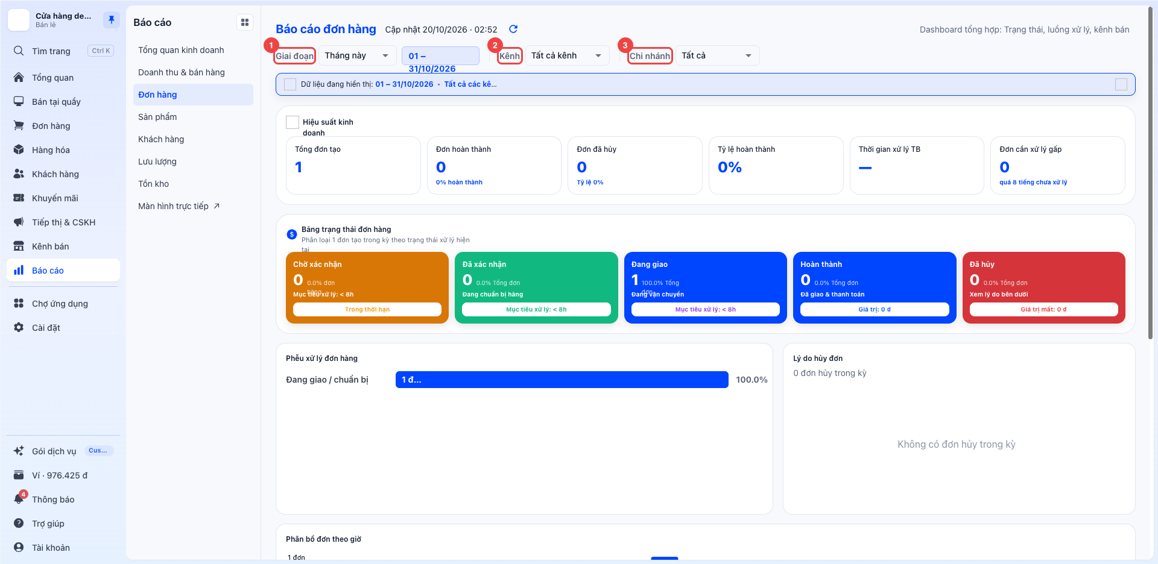
Task: Open Tồn kho report menu item
Action: (193, 184)
